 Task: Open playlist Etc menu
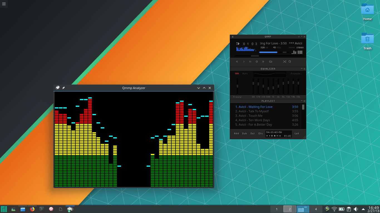[x=261, y=133]
